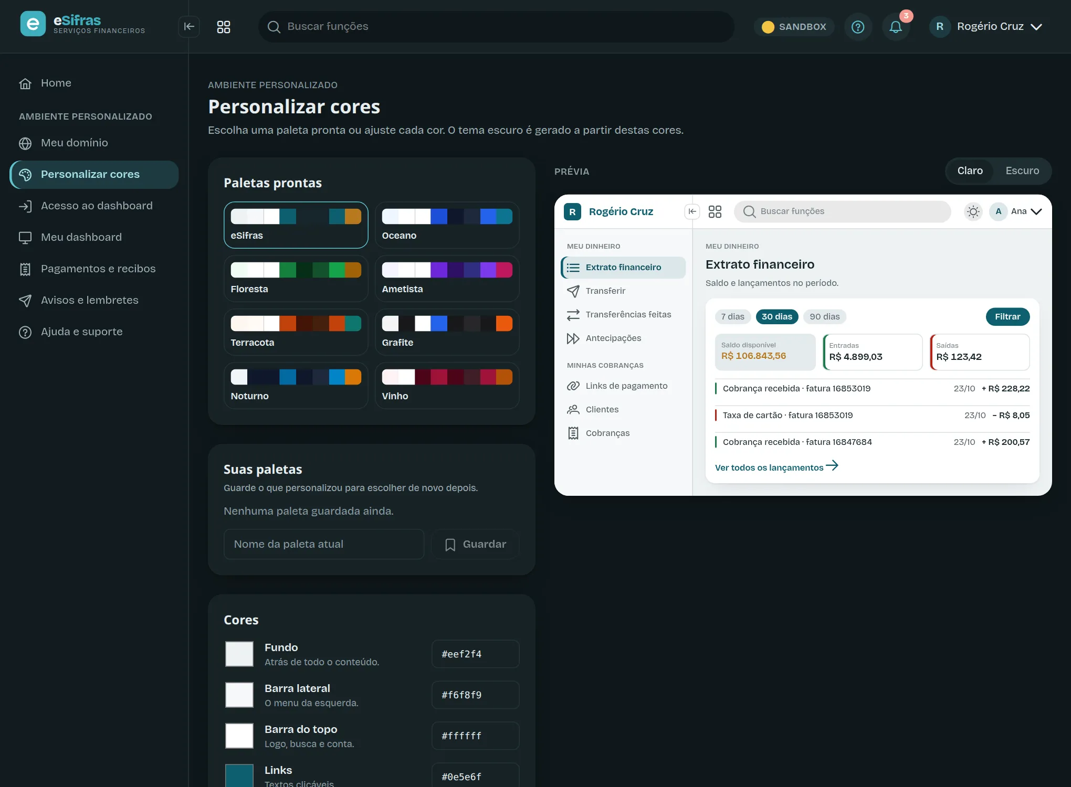Click the preview's collapse sidebar icon
The width and height of the screenshot is (1071, 787).
(x=692, y=211)
